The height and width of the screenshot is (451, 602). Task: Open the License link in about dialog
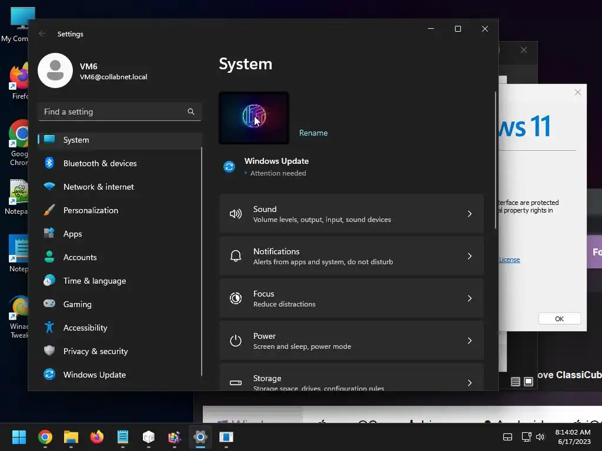point(510,260)
